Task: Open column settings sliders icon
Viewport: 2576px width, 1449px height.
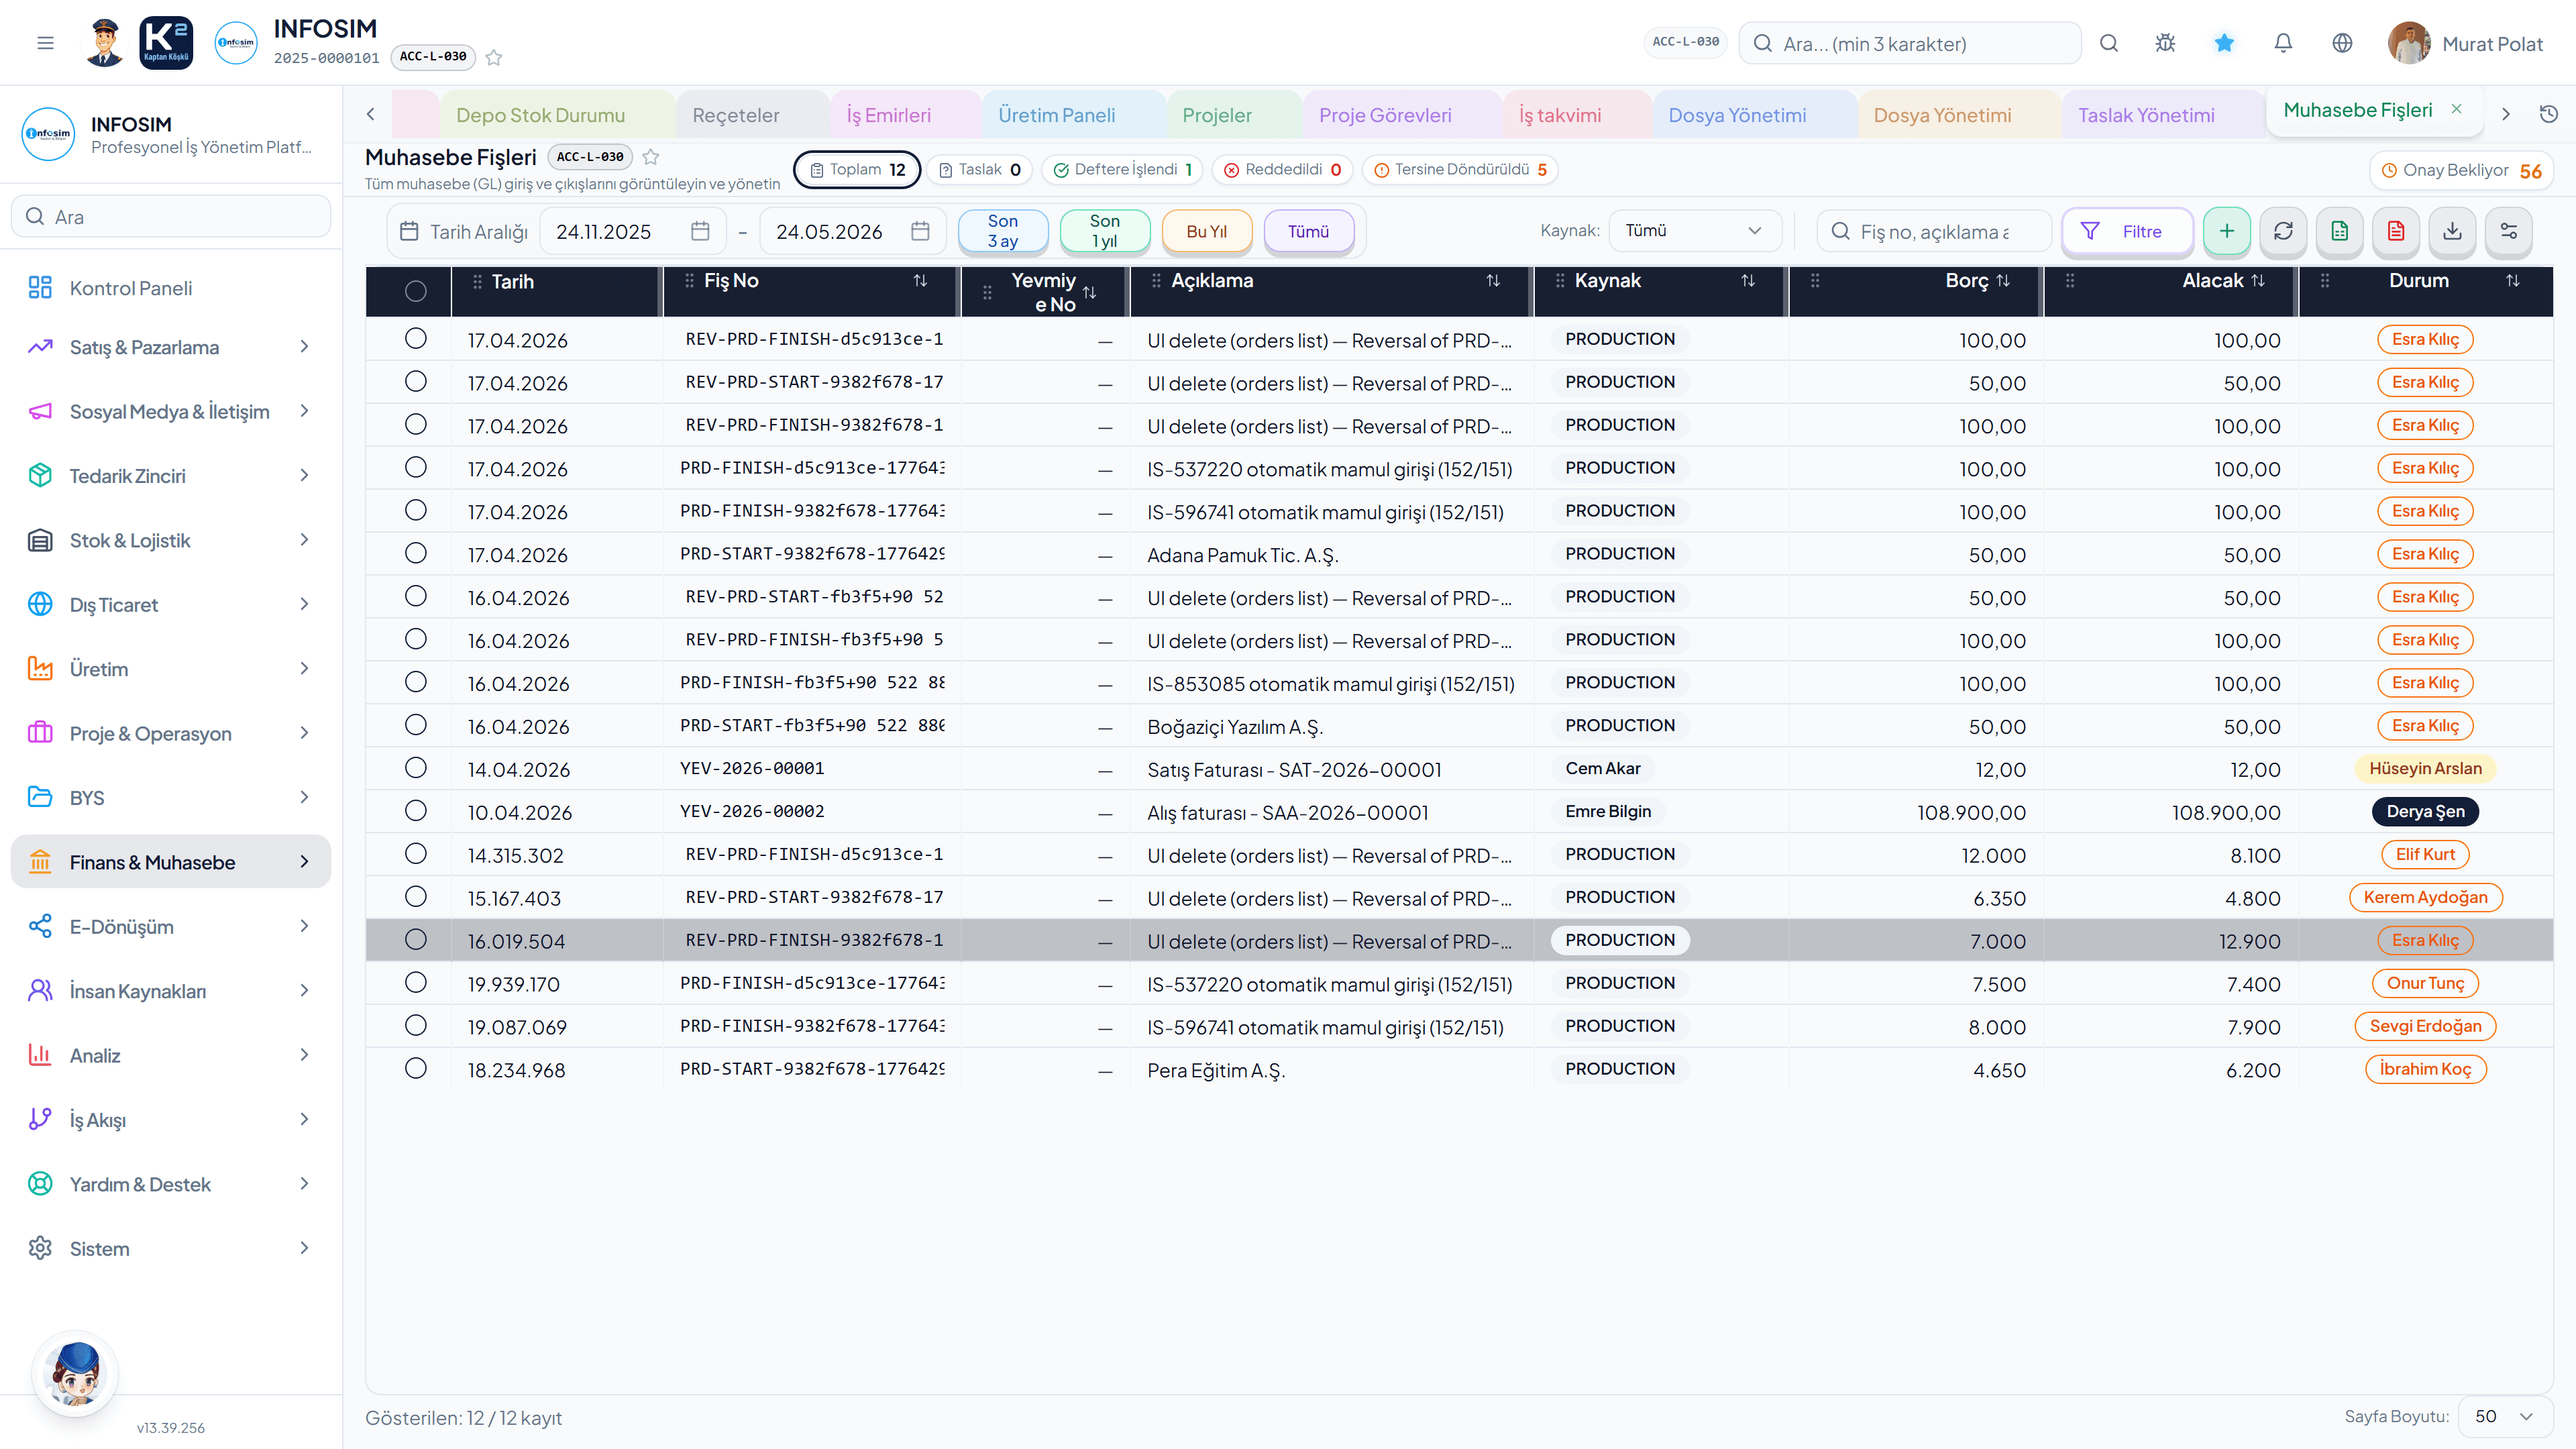Action: click(2509, 231)
